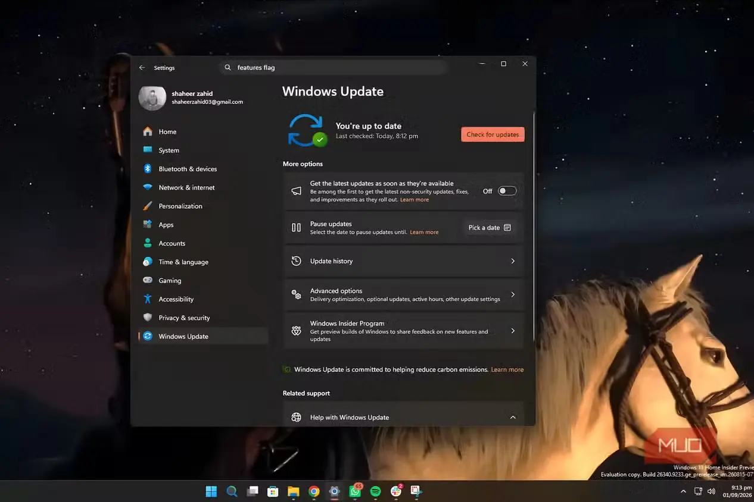Click the Windows Insider Program icon
754x502 pixels.
(x=296, y=331)
